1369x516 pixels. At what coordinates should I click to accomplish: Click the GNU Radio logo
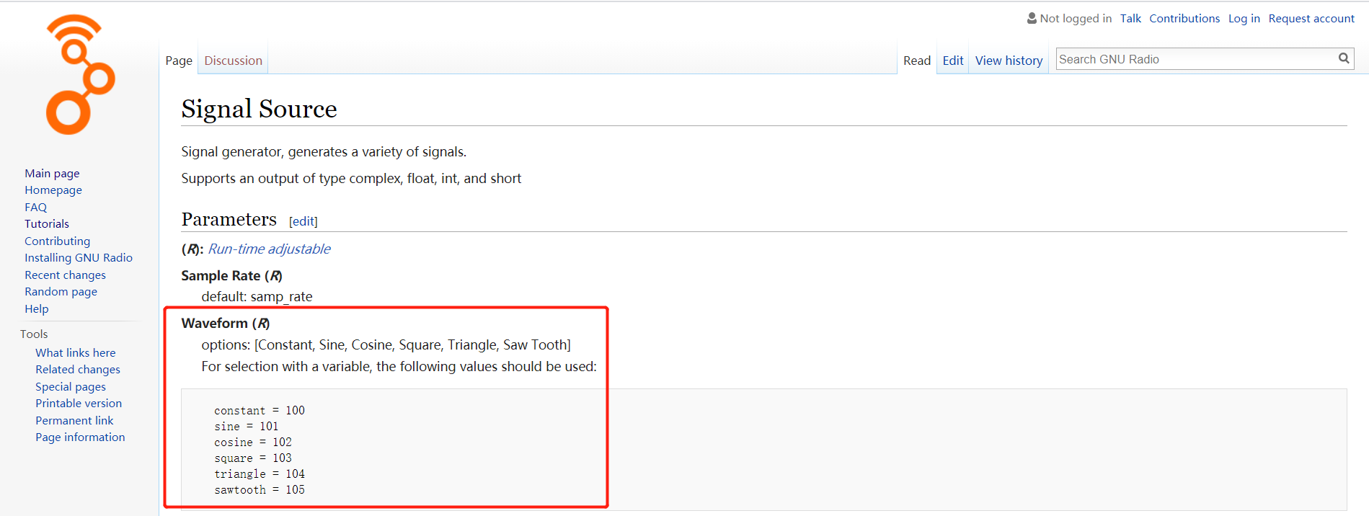click(80, 74)
